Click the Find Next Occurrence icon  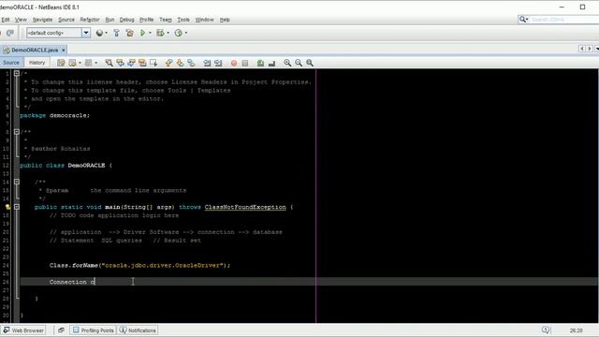tap(131, 63)
